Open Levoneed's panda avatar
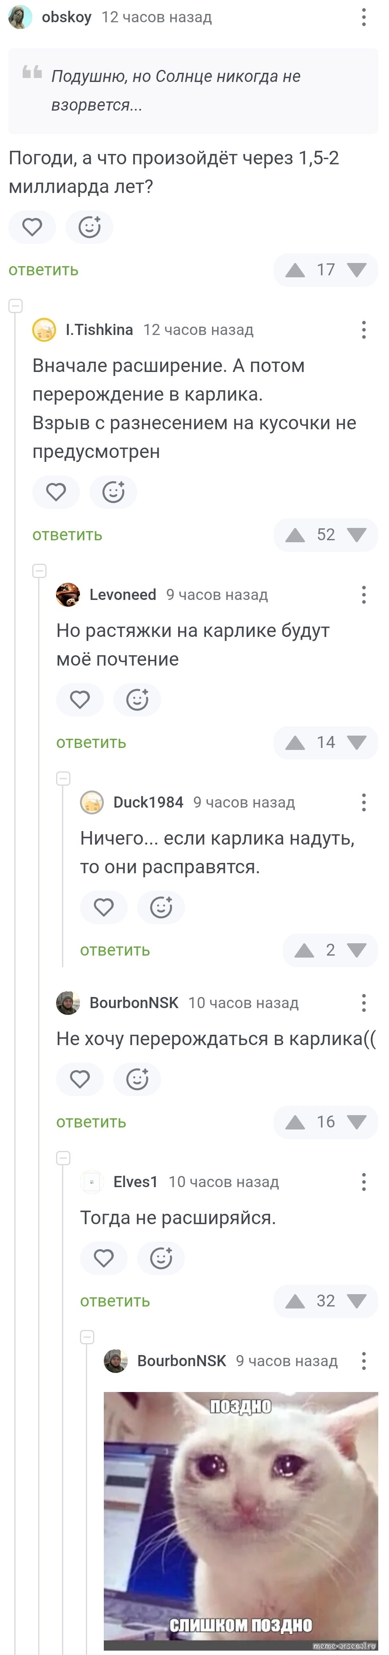Screen dimensions: 389x1655 [x=68, y=594]
